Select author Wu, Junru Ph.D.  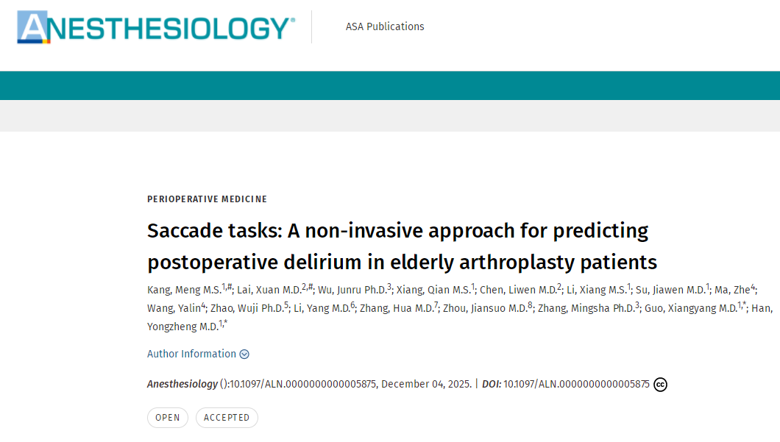coord(352,289)
